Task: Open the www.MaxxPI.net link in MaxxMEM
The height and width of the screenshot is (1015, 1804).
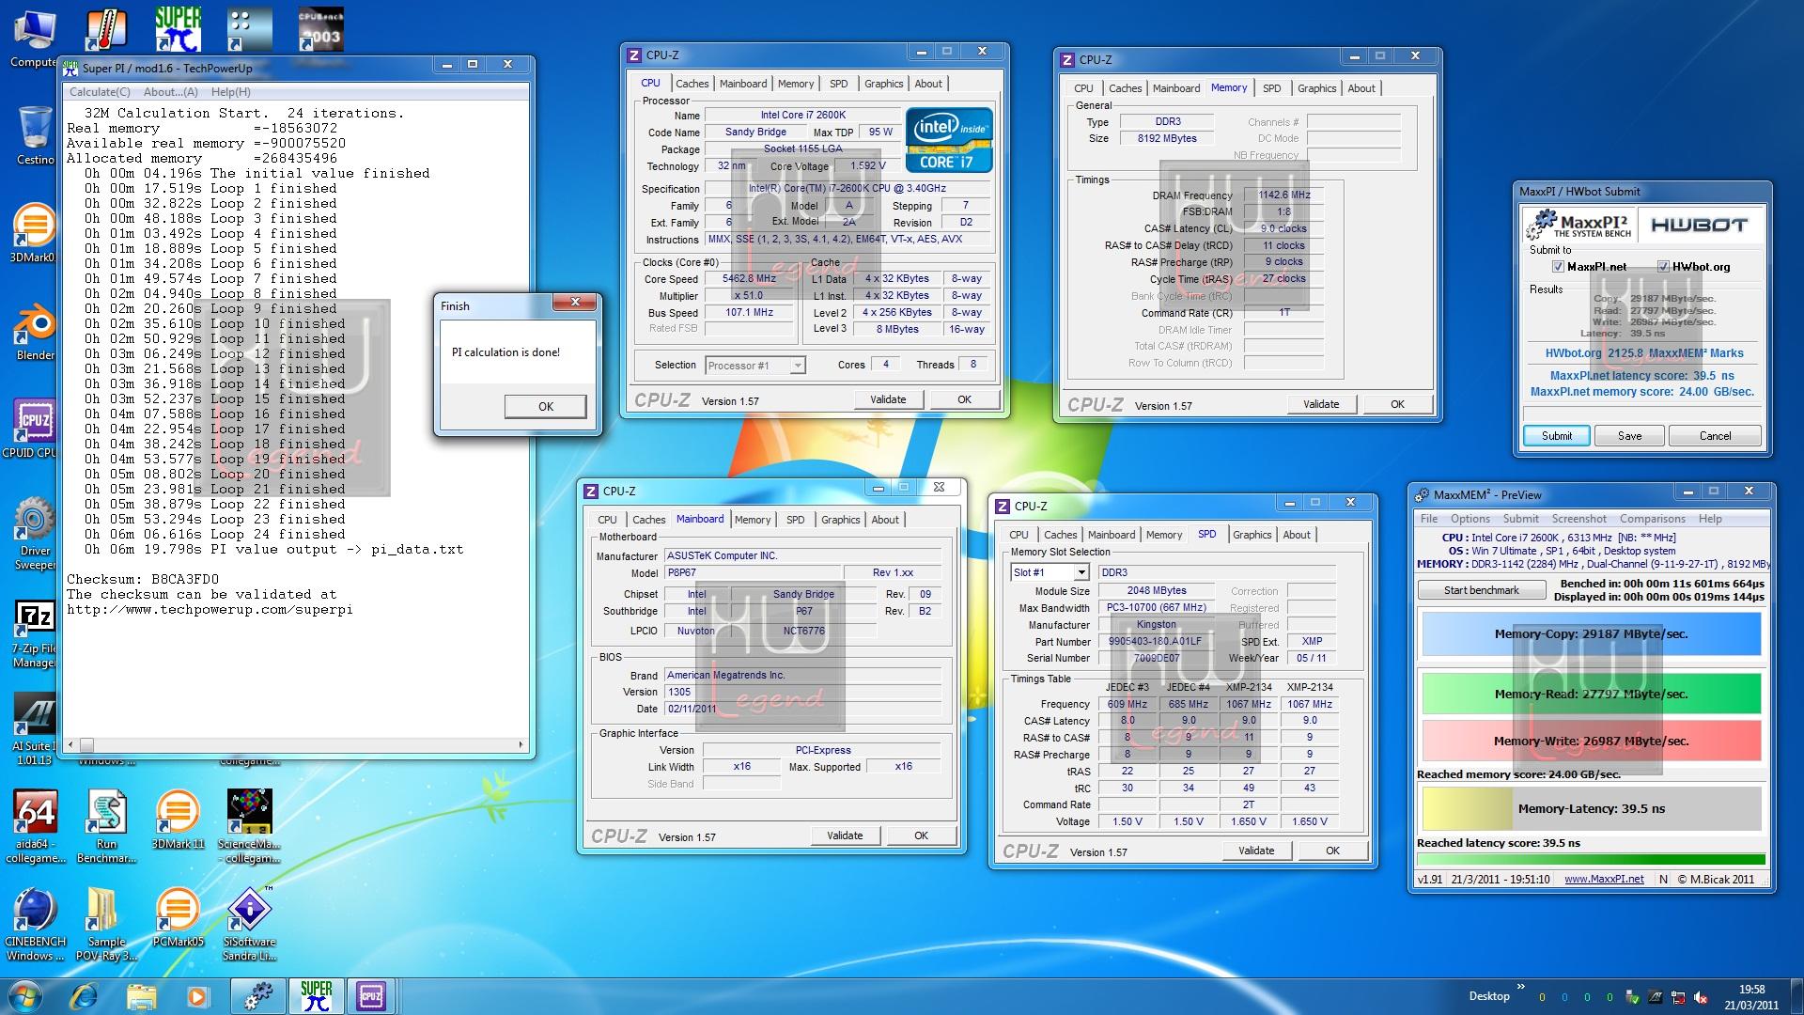Action: (1604, 880)
